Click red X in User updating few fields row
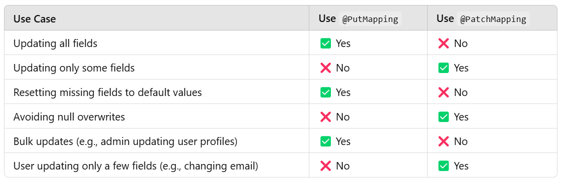The height and width of the screenshot is (182, 564). point(325,165)
